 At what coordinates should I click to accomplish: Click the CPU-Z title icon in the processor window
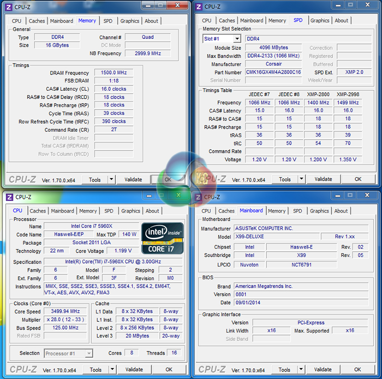[9, 197]
